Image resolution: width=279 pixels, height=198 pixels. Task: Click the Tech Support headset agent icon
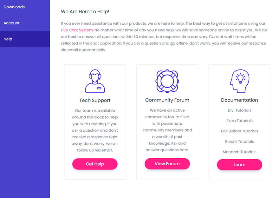(x=95, y=81)
